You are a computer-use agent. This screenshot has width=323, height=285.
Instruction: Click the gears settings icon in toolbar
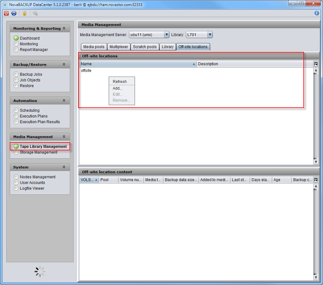[x=35, y=13]
